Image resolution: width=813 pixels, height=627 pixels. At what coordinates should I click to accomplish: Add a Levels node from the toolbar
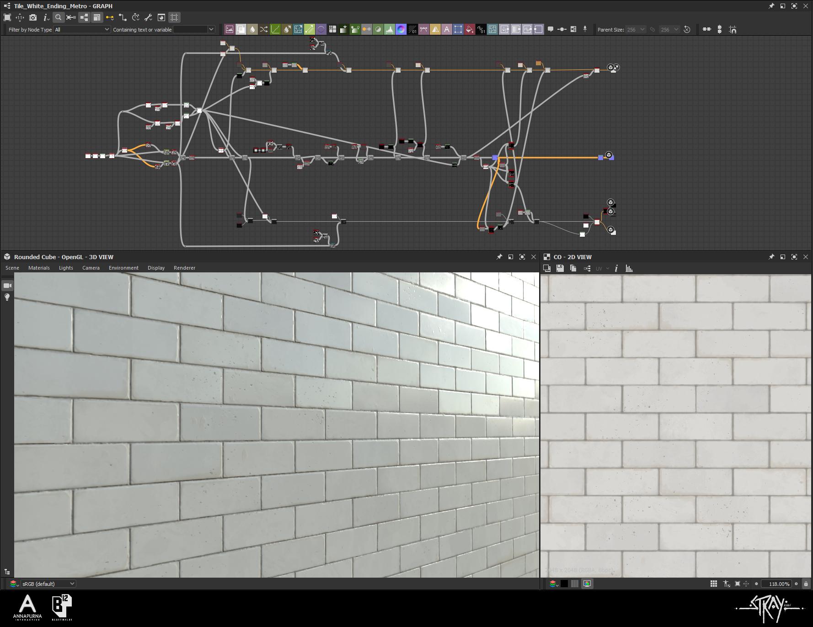(390, 29)
